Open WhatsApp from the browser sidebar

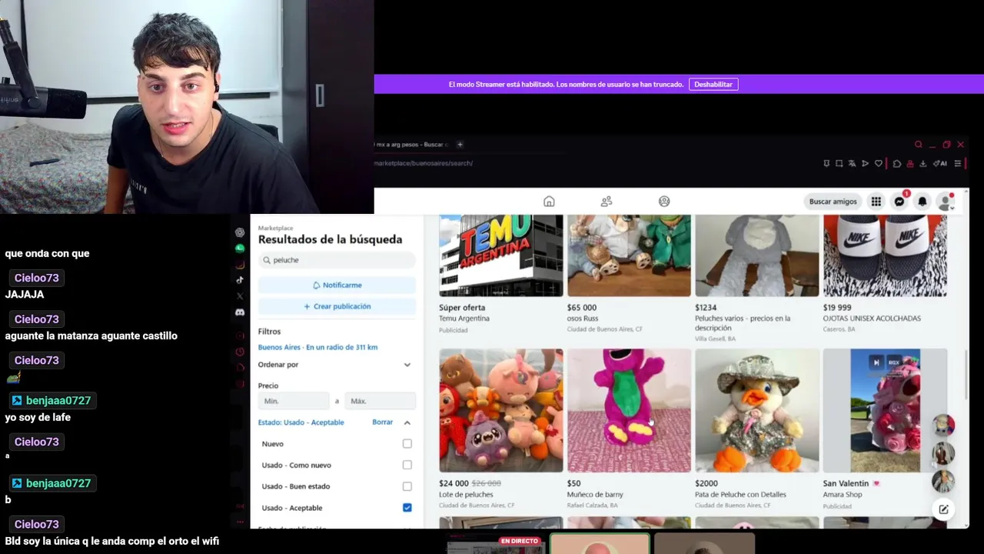(240, 249)
